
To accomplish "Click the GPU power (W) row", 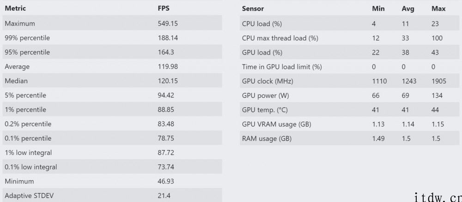I will pyautogui.click(x=349, y=95).
